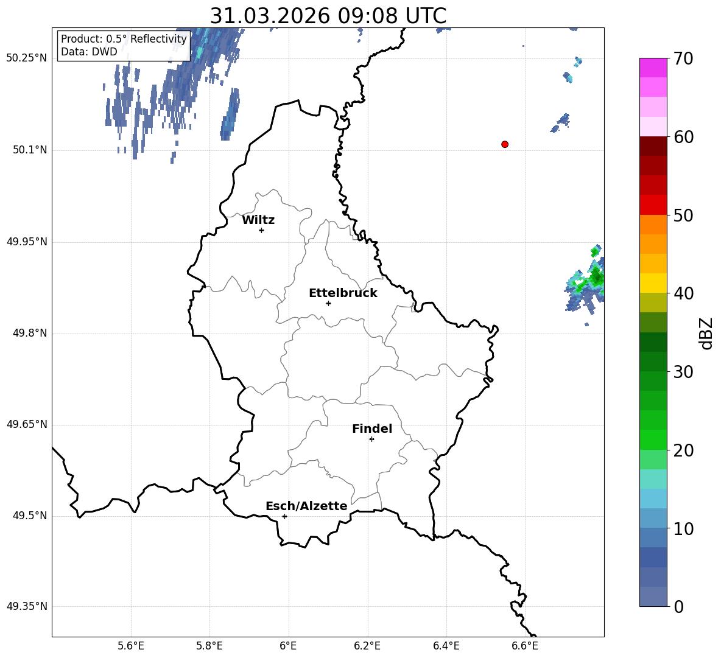Image resolution: width=721 pixels, height=658 pixels.
Task: Click the red dot marker on the map
Action: click(505, 144)
